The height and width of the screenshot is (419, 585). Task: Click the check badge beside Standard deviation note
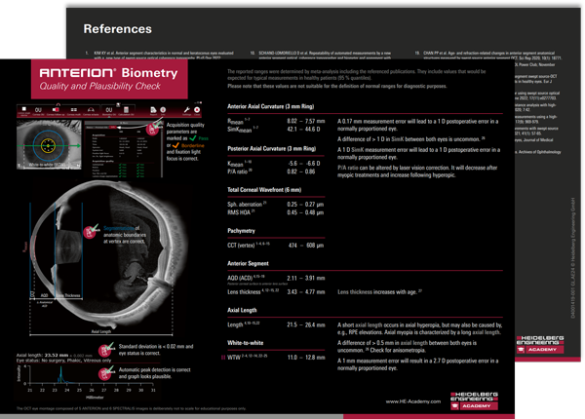tap(106, 350)
